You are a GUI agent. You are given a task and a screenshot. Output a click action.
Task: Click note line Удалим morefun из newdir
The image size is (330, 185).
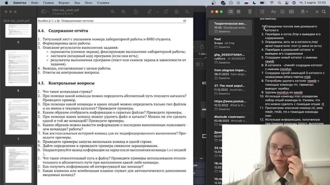click(x=284, y=92)
